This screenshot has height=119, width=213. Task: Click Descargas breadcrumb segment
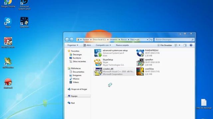(135, 40)
